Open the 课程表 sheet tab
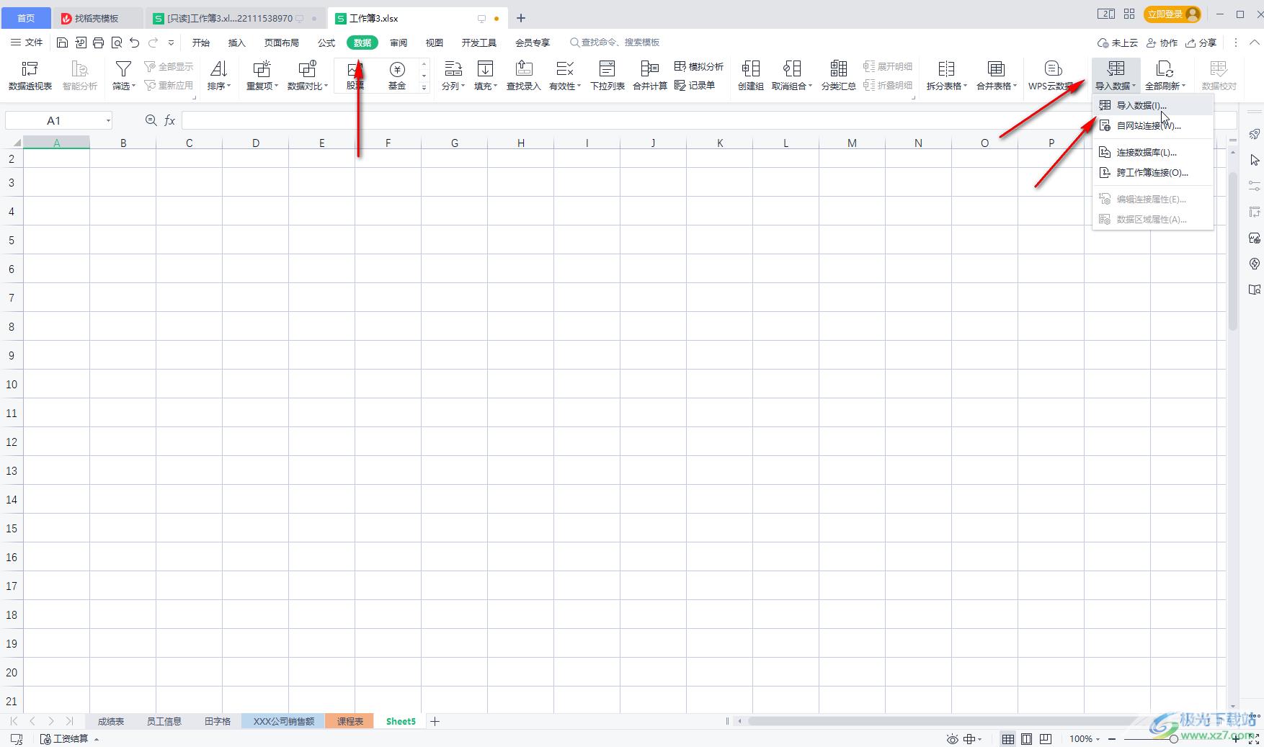This screenshot has height=747, width=1264. 350,721
